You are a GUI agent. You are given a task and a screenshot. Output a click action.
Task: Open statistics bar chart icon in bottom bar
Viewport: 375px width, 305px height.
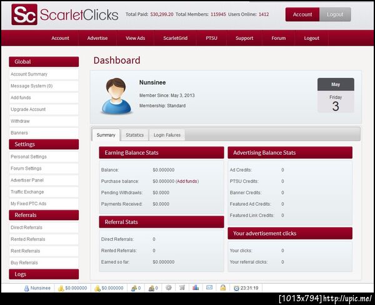click(196, 288)
